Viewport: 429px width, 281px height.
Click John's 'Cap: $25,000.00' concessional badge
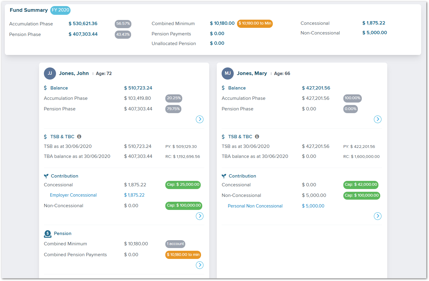[x=183, y=185]
